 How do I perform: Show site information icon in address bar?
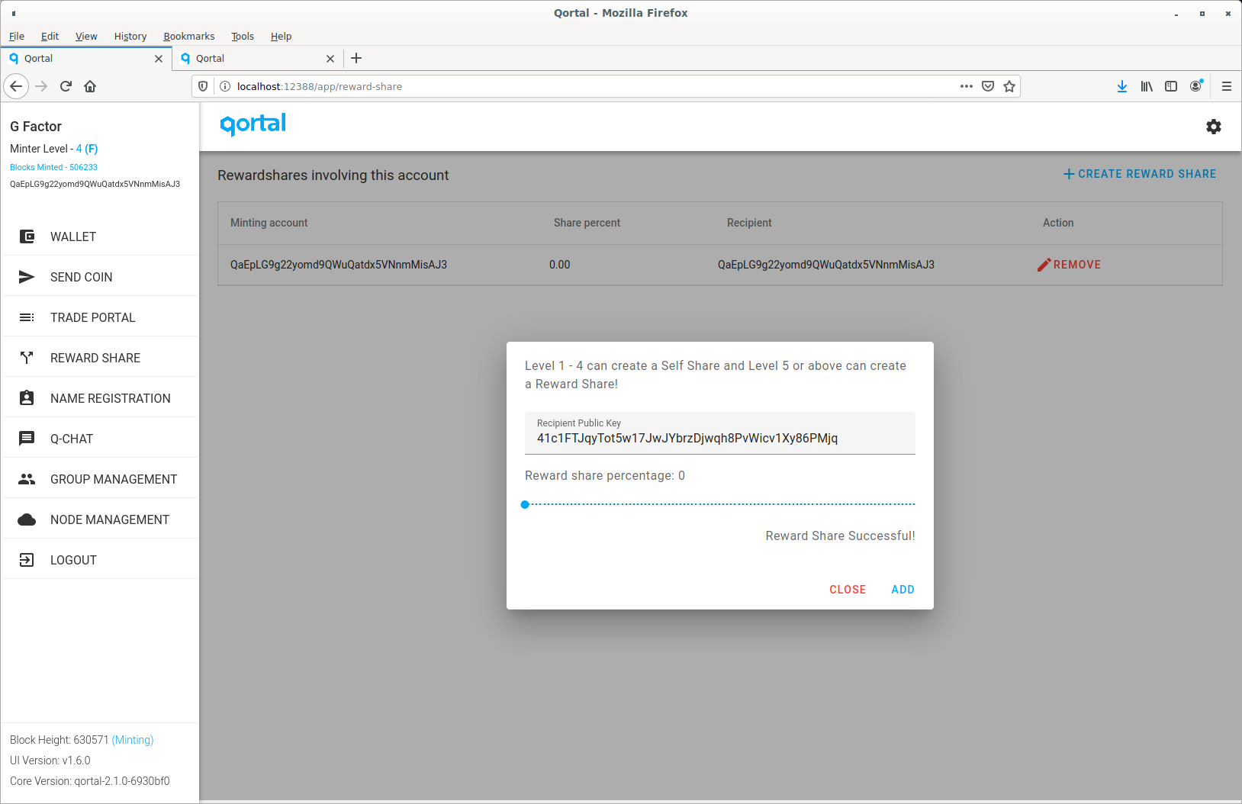coord(225,86)
